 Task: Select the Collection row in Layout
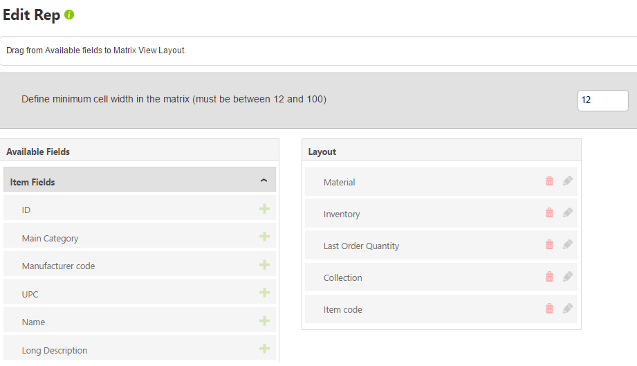441,277
